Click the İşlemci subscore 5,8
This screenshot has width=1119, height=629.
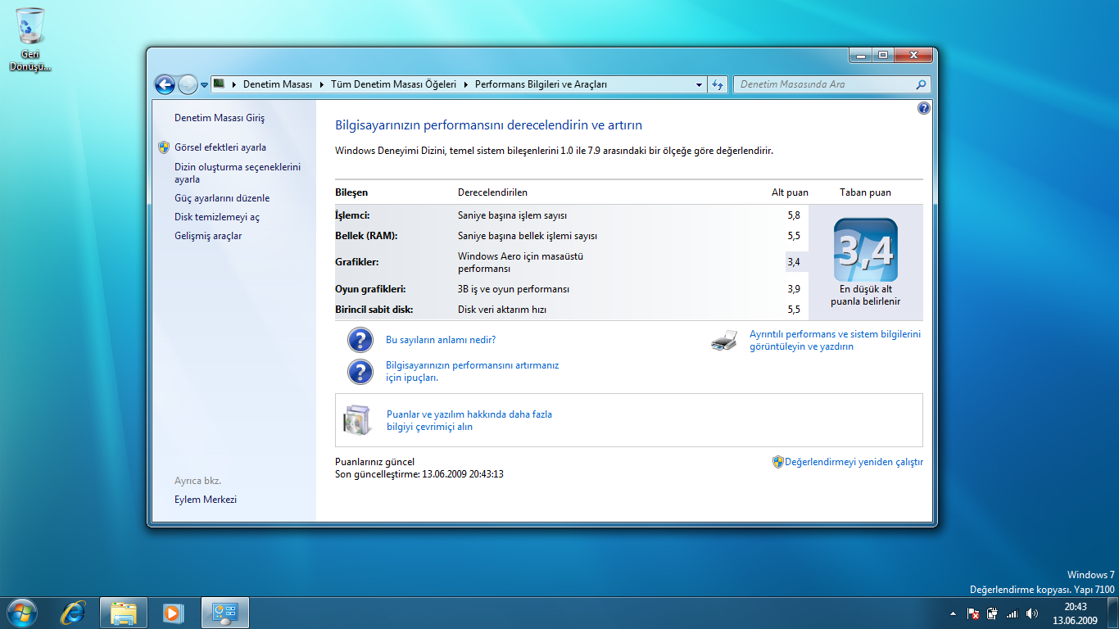(x=793, y=215)
